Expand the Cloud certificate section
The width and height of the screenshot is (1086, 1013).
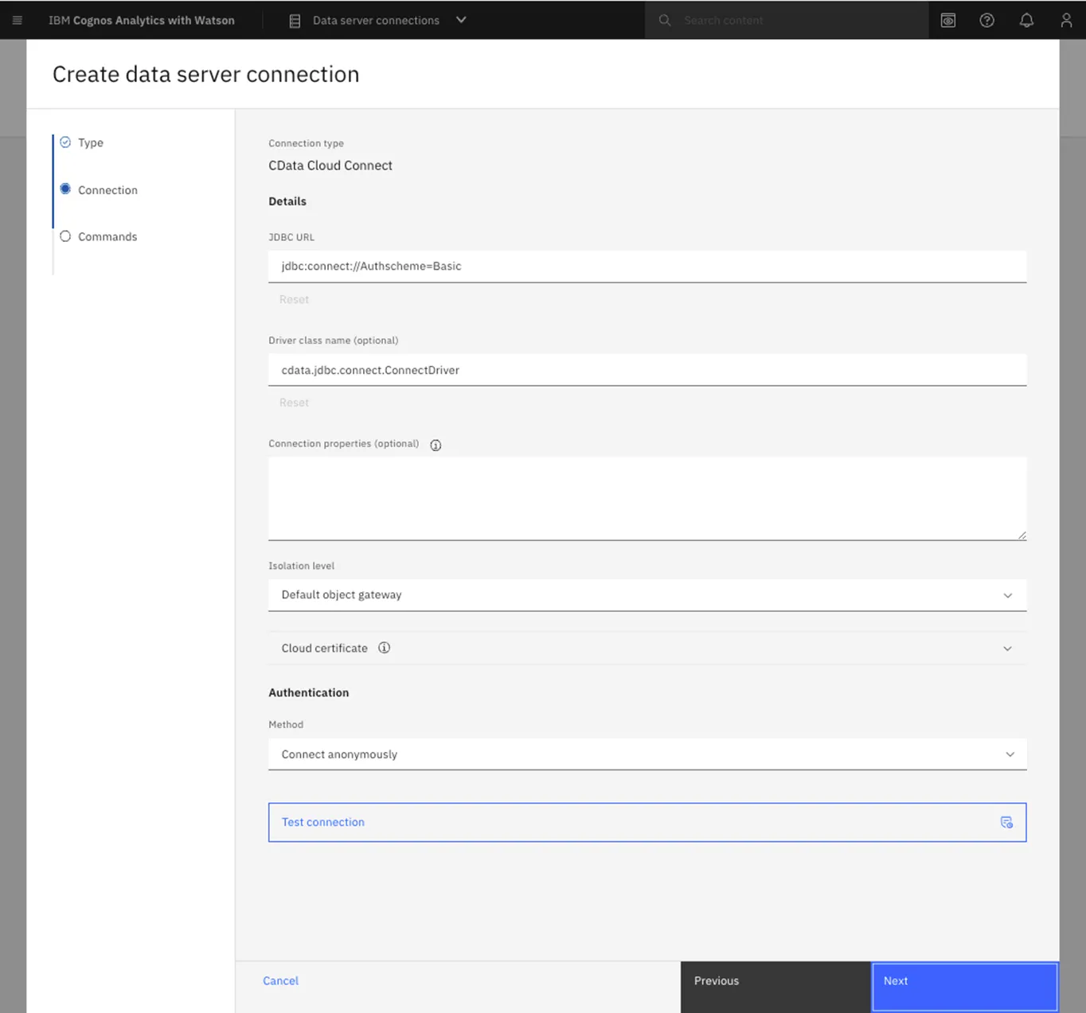[x=1008, y=648]
